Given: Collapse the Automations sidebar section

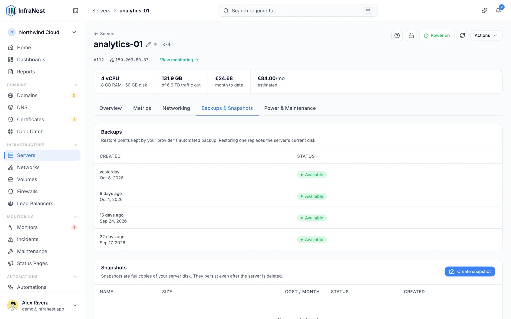Looking at the screenshot, I should (75, 277).
